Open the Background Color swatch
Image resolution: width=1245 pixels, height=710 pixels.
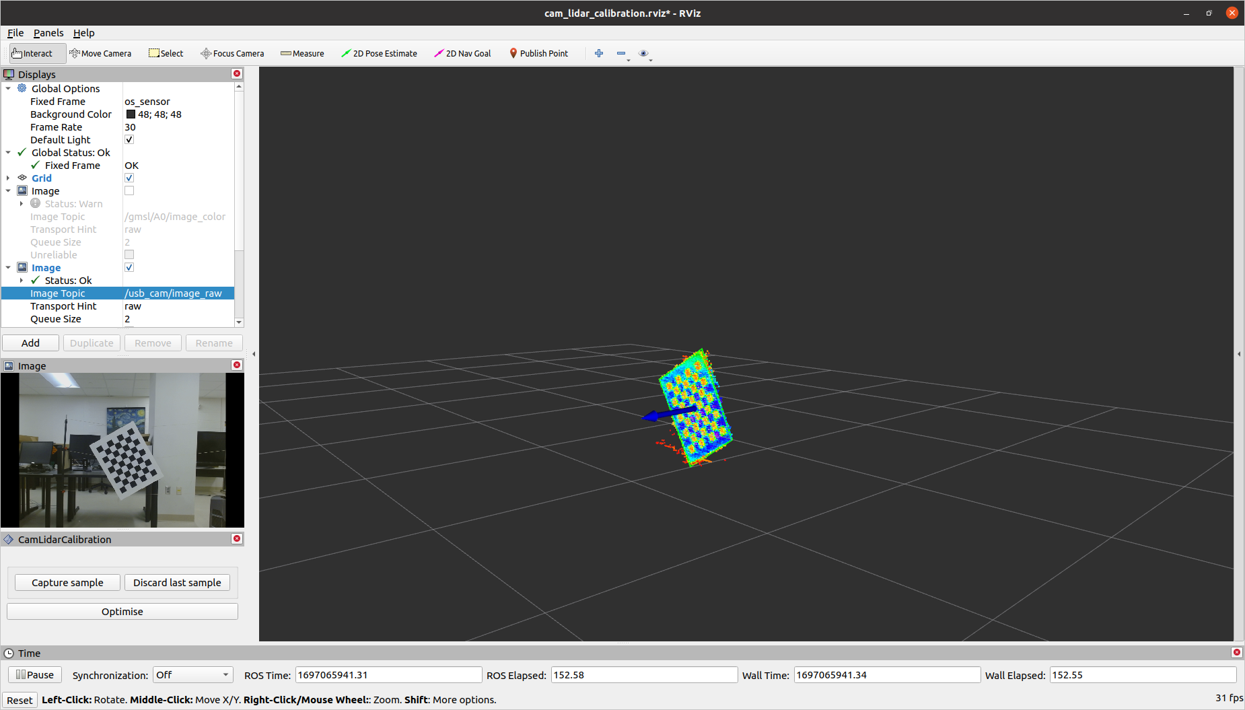click(131, 114)
